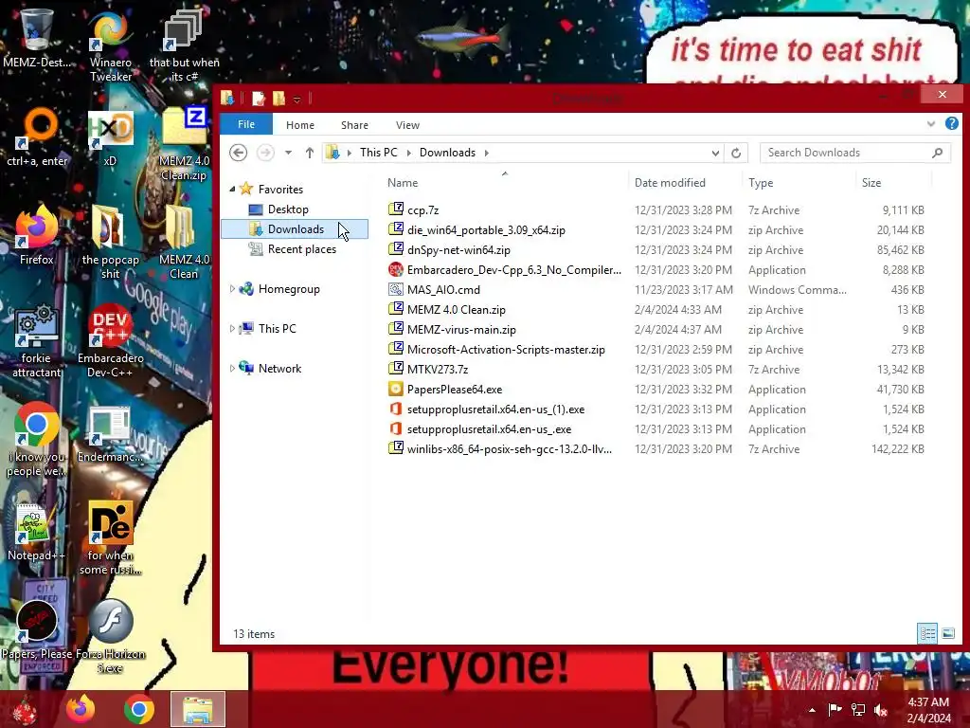This screenshot has height=728, width=970.
Task: Click the New folder quick access icon
Action: tap(279, 99)
